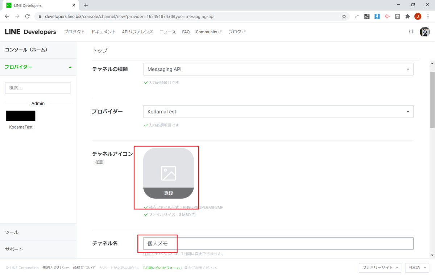Click the 商標について footer link

(84, 268)
